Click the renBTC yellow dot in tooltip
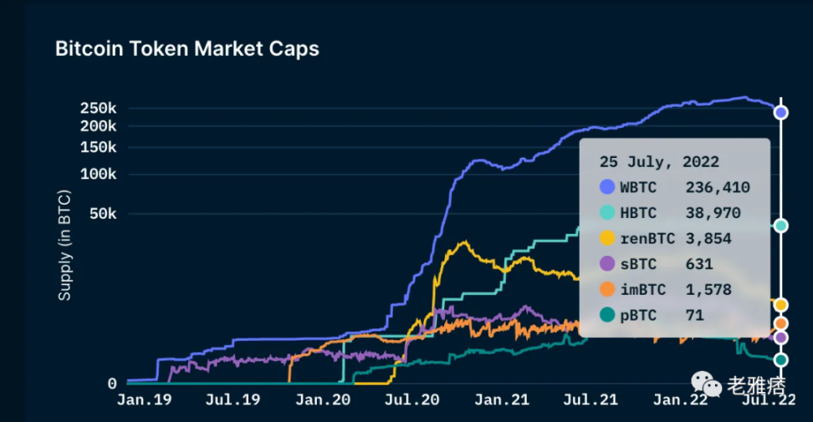 pyautogui.click(x=607, y=239)
